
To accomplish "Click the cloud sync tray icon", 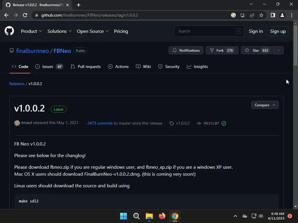I will 244,216.
